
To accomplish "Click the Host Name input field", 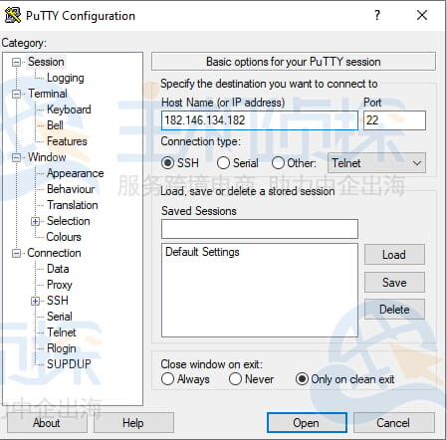I will [x=260, y=120].
